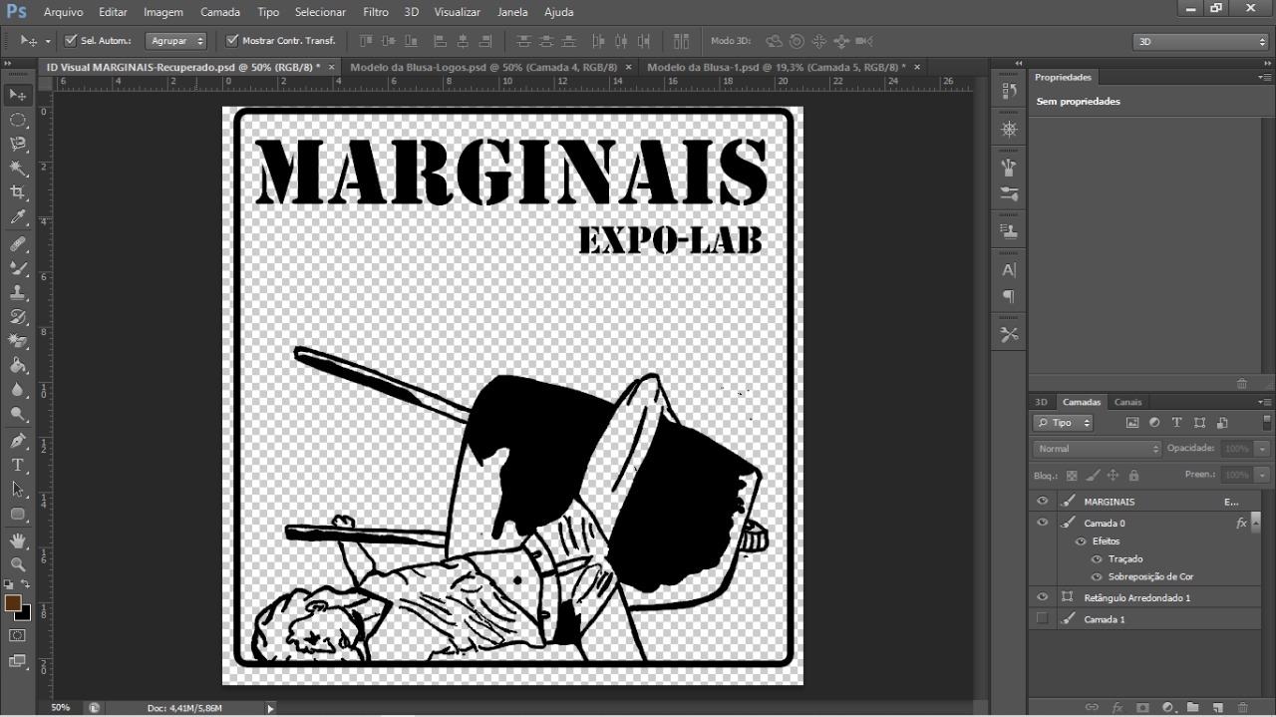Open the Agrupar dropdown
The height and width of the screenshot is (717, 1276).
point(175,41)
